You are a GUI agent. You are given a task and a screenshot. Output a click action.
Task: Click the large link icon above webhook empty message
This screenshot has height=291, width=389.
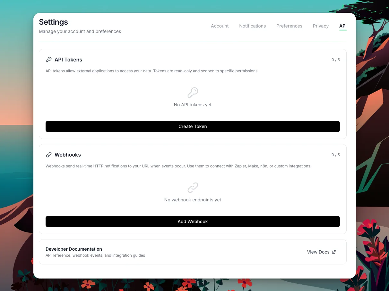click(193, 187)
